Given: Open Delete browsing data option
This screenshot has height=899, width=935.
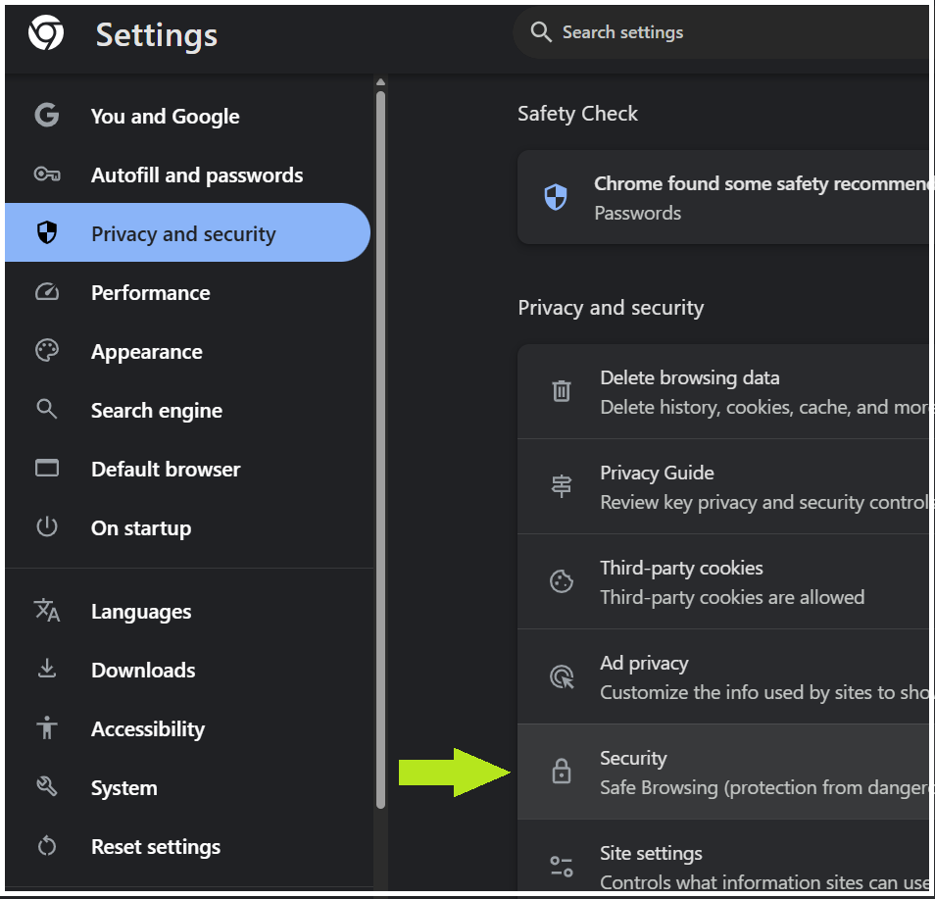Looking at the screenshot, I should click(723, 392).
